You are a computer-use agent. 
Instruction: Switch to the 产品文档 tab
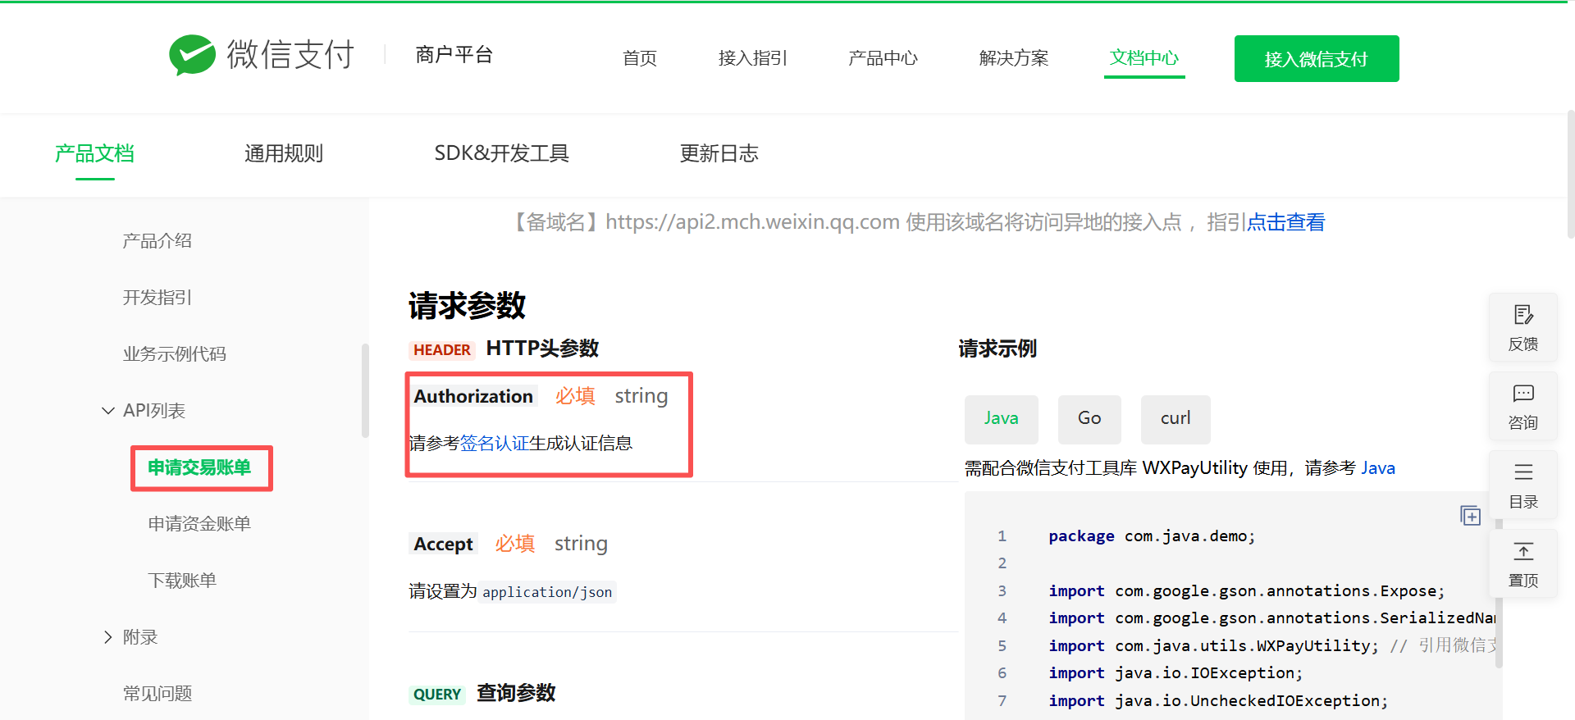[x=95, y=153]
